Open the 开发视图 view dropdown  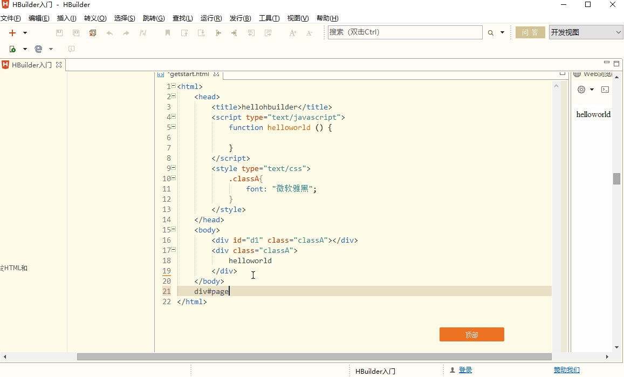click(586, 32)
